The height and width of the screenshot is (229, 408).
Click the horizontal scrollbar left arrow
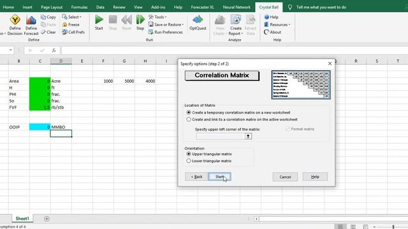pyautogui.click(x=256, y=219)
